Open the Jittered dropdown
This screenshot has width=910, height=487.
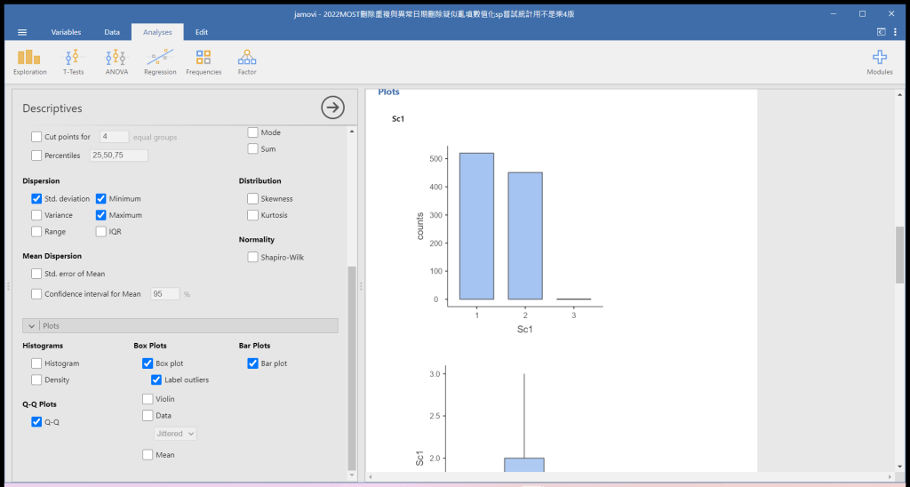click(175, 434)
